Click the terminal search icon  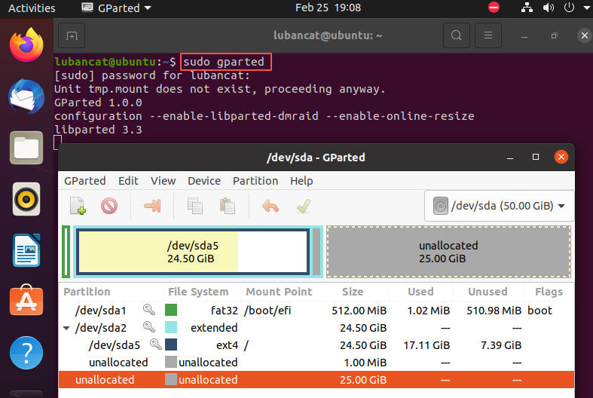coord(456,35)
